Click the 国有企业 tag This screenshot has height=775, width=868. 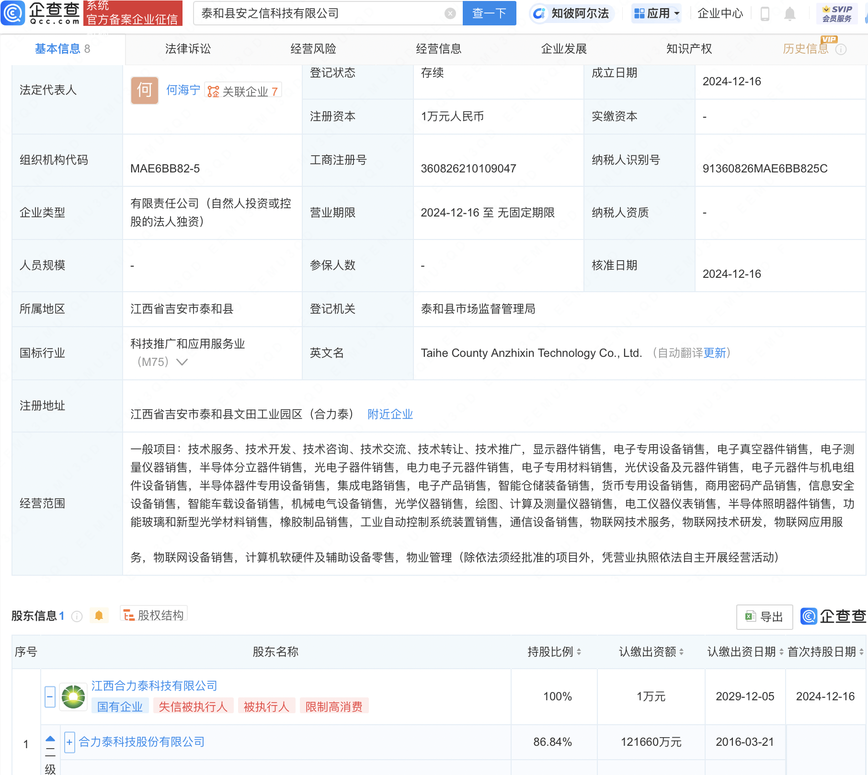click(x=120, y=707)
